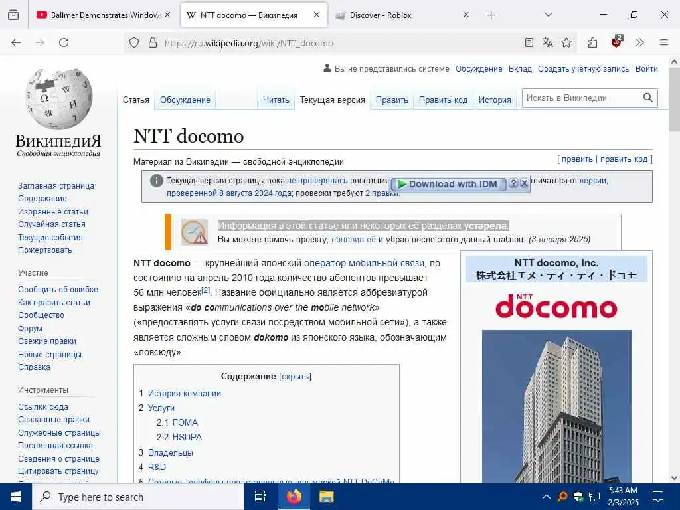
Task: Jump to 2.2 HSDPA section
Action: 179,437
